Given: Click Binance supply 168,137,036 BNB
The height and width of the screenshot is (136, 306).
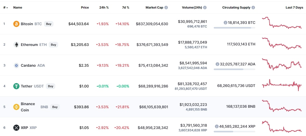Looking at the screenshot, I should [x=241, y=107].
